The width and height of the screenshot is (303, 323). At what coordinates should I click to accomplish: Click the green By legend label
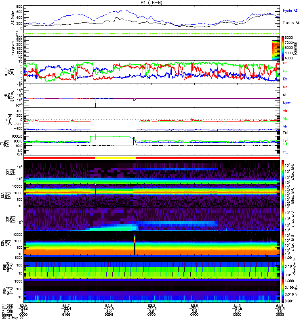click(285, 71)
